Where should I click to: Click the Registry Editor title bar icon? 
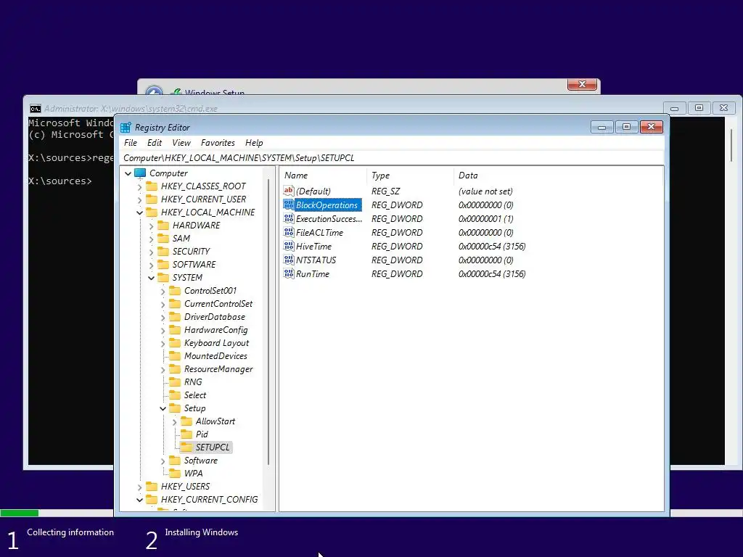pos(126,128)
